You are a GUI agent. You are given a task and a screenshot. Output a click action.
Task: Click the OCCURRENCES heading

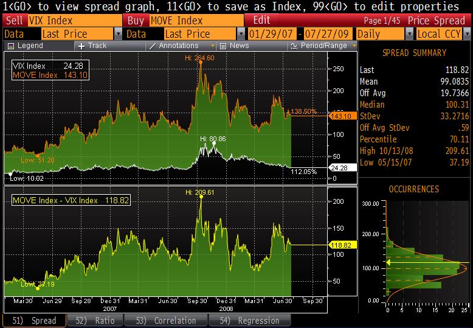click(414, 189)
